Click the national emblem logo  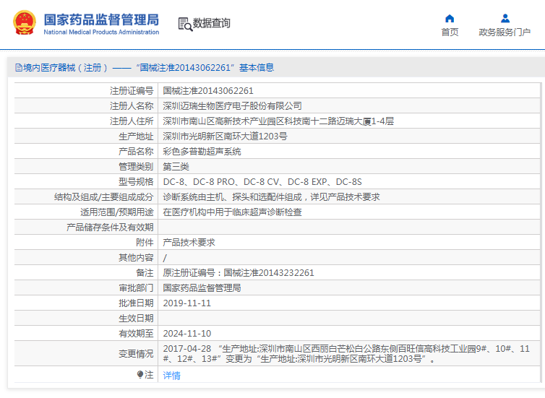click(25, 23)
